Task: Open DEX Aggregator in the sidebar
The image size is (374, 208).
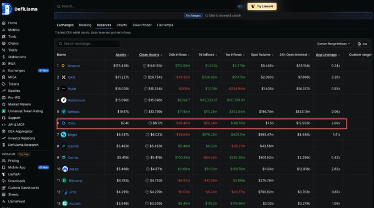Action: (x=20, y=132)
